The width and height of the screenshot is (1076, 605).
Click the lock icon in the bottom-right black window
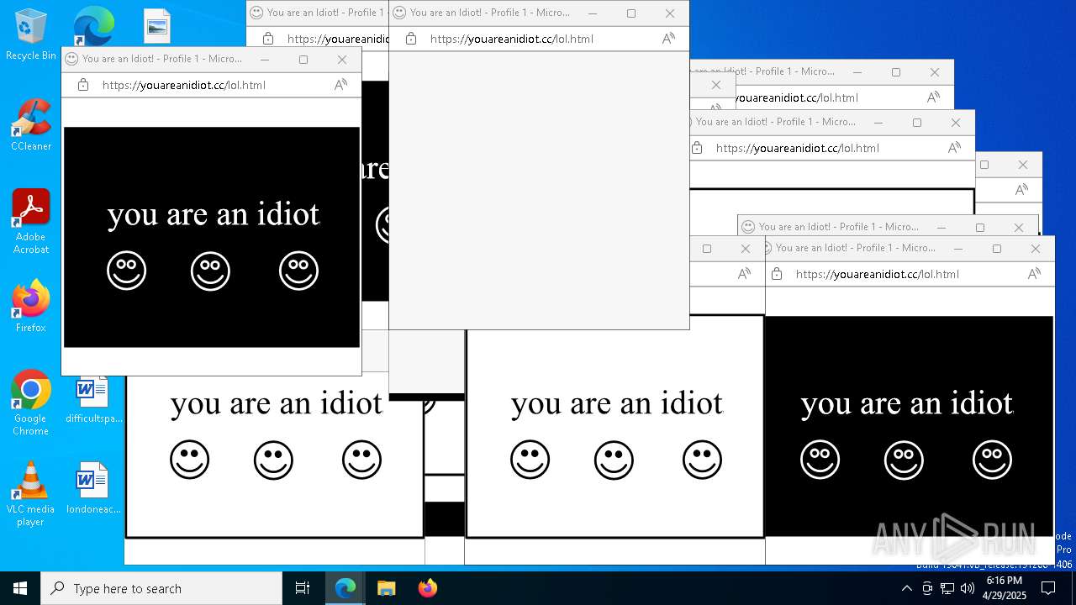click(x=777, y=274)
